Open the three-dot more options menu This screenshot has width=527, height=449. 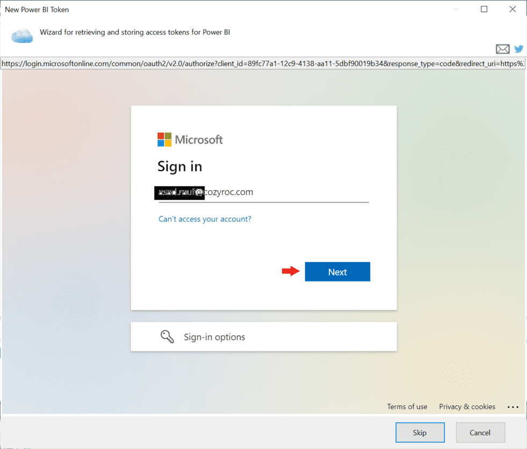coord(513,407)
